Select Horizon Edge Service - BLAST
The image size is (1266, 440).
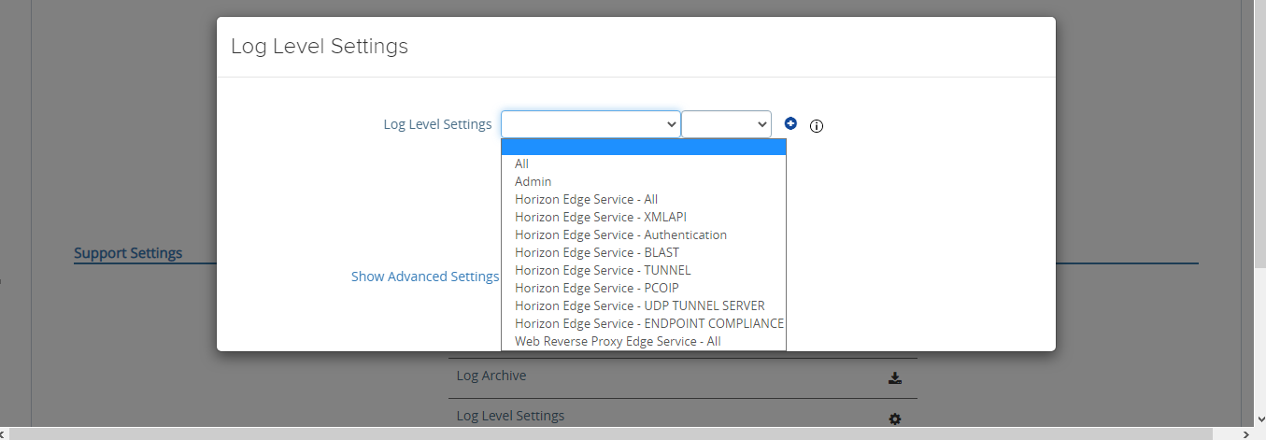644,252
